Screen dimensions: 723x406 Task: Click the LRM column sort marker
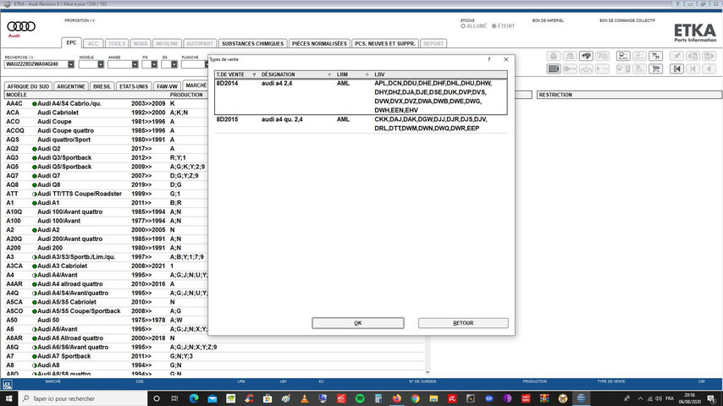pyautogui.click(x=367, y=74)
